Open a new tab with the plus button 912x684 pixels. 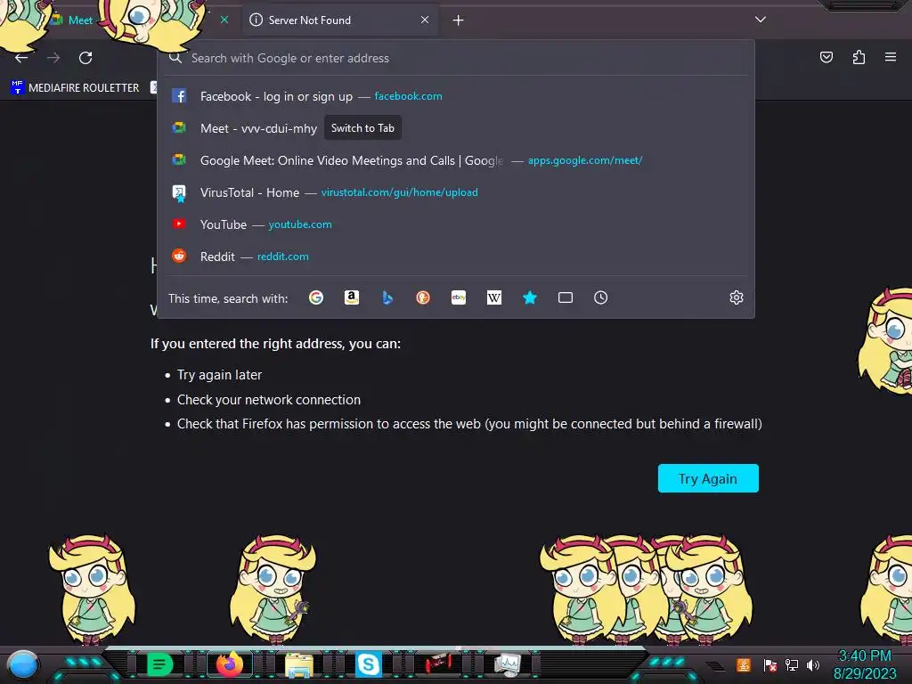(459, 20)
